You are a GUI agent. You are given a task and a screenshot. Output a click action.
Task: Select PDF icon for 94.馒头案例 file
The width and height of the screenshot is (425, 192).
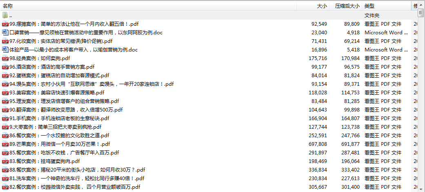5,84
